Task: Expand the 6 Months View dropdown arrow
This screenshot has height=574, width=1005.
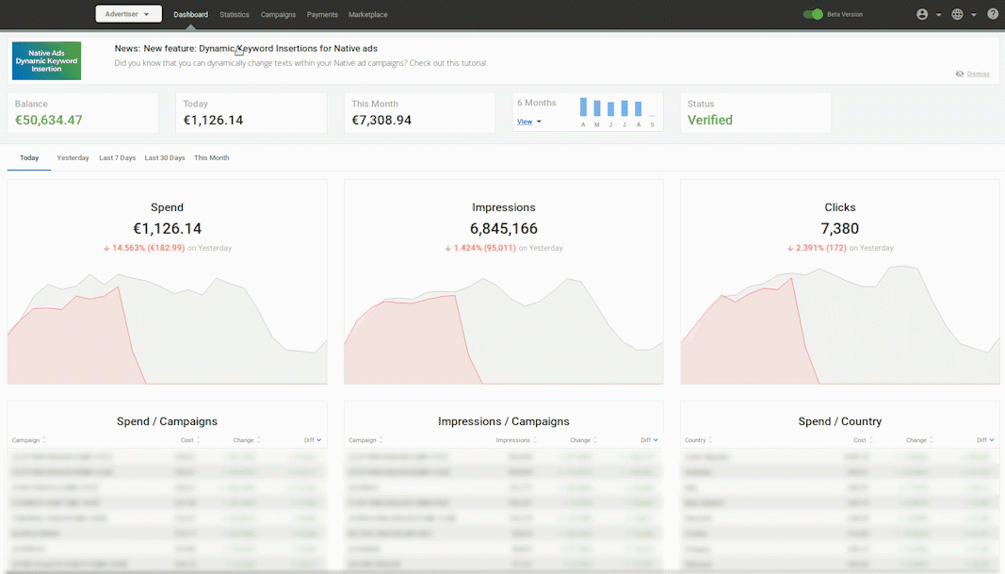Action: pyautogui.click(x=539, y=122)
